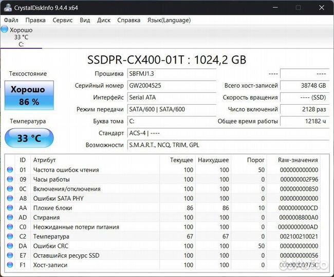Click the ID column header
This screenshot has width=334, height=277.
pyautogui.click(x=23, y=160)
